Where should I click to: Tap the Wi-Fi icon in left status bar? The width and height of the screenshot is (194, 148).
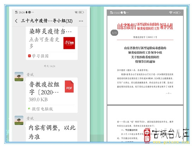[x=76, y=12]
